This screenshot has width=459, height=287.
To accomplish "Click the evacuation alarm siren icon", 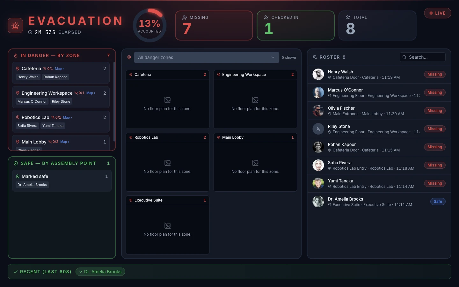I will [15, 26].
